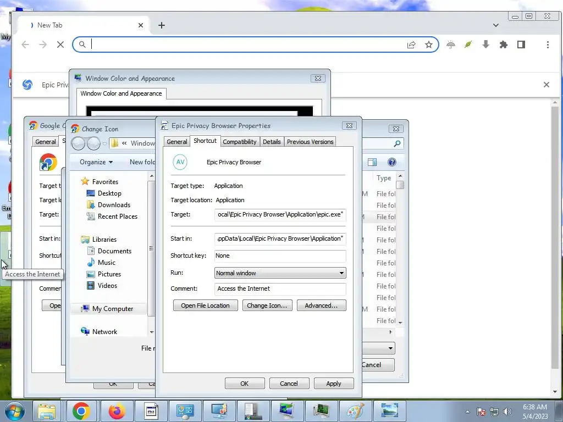Confirm Epic Properties with OK
563x422 pixels.
[x=245, y=383]
